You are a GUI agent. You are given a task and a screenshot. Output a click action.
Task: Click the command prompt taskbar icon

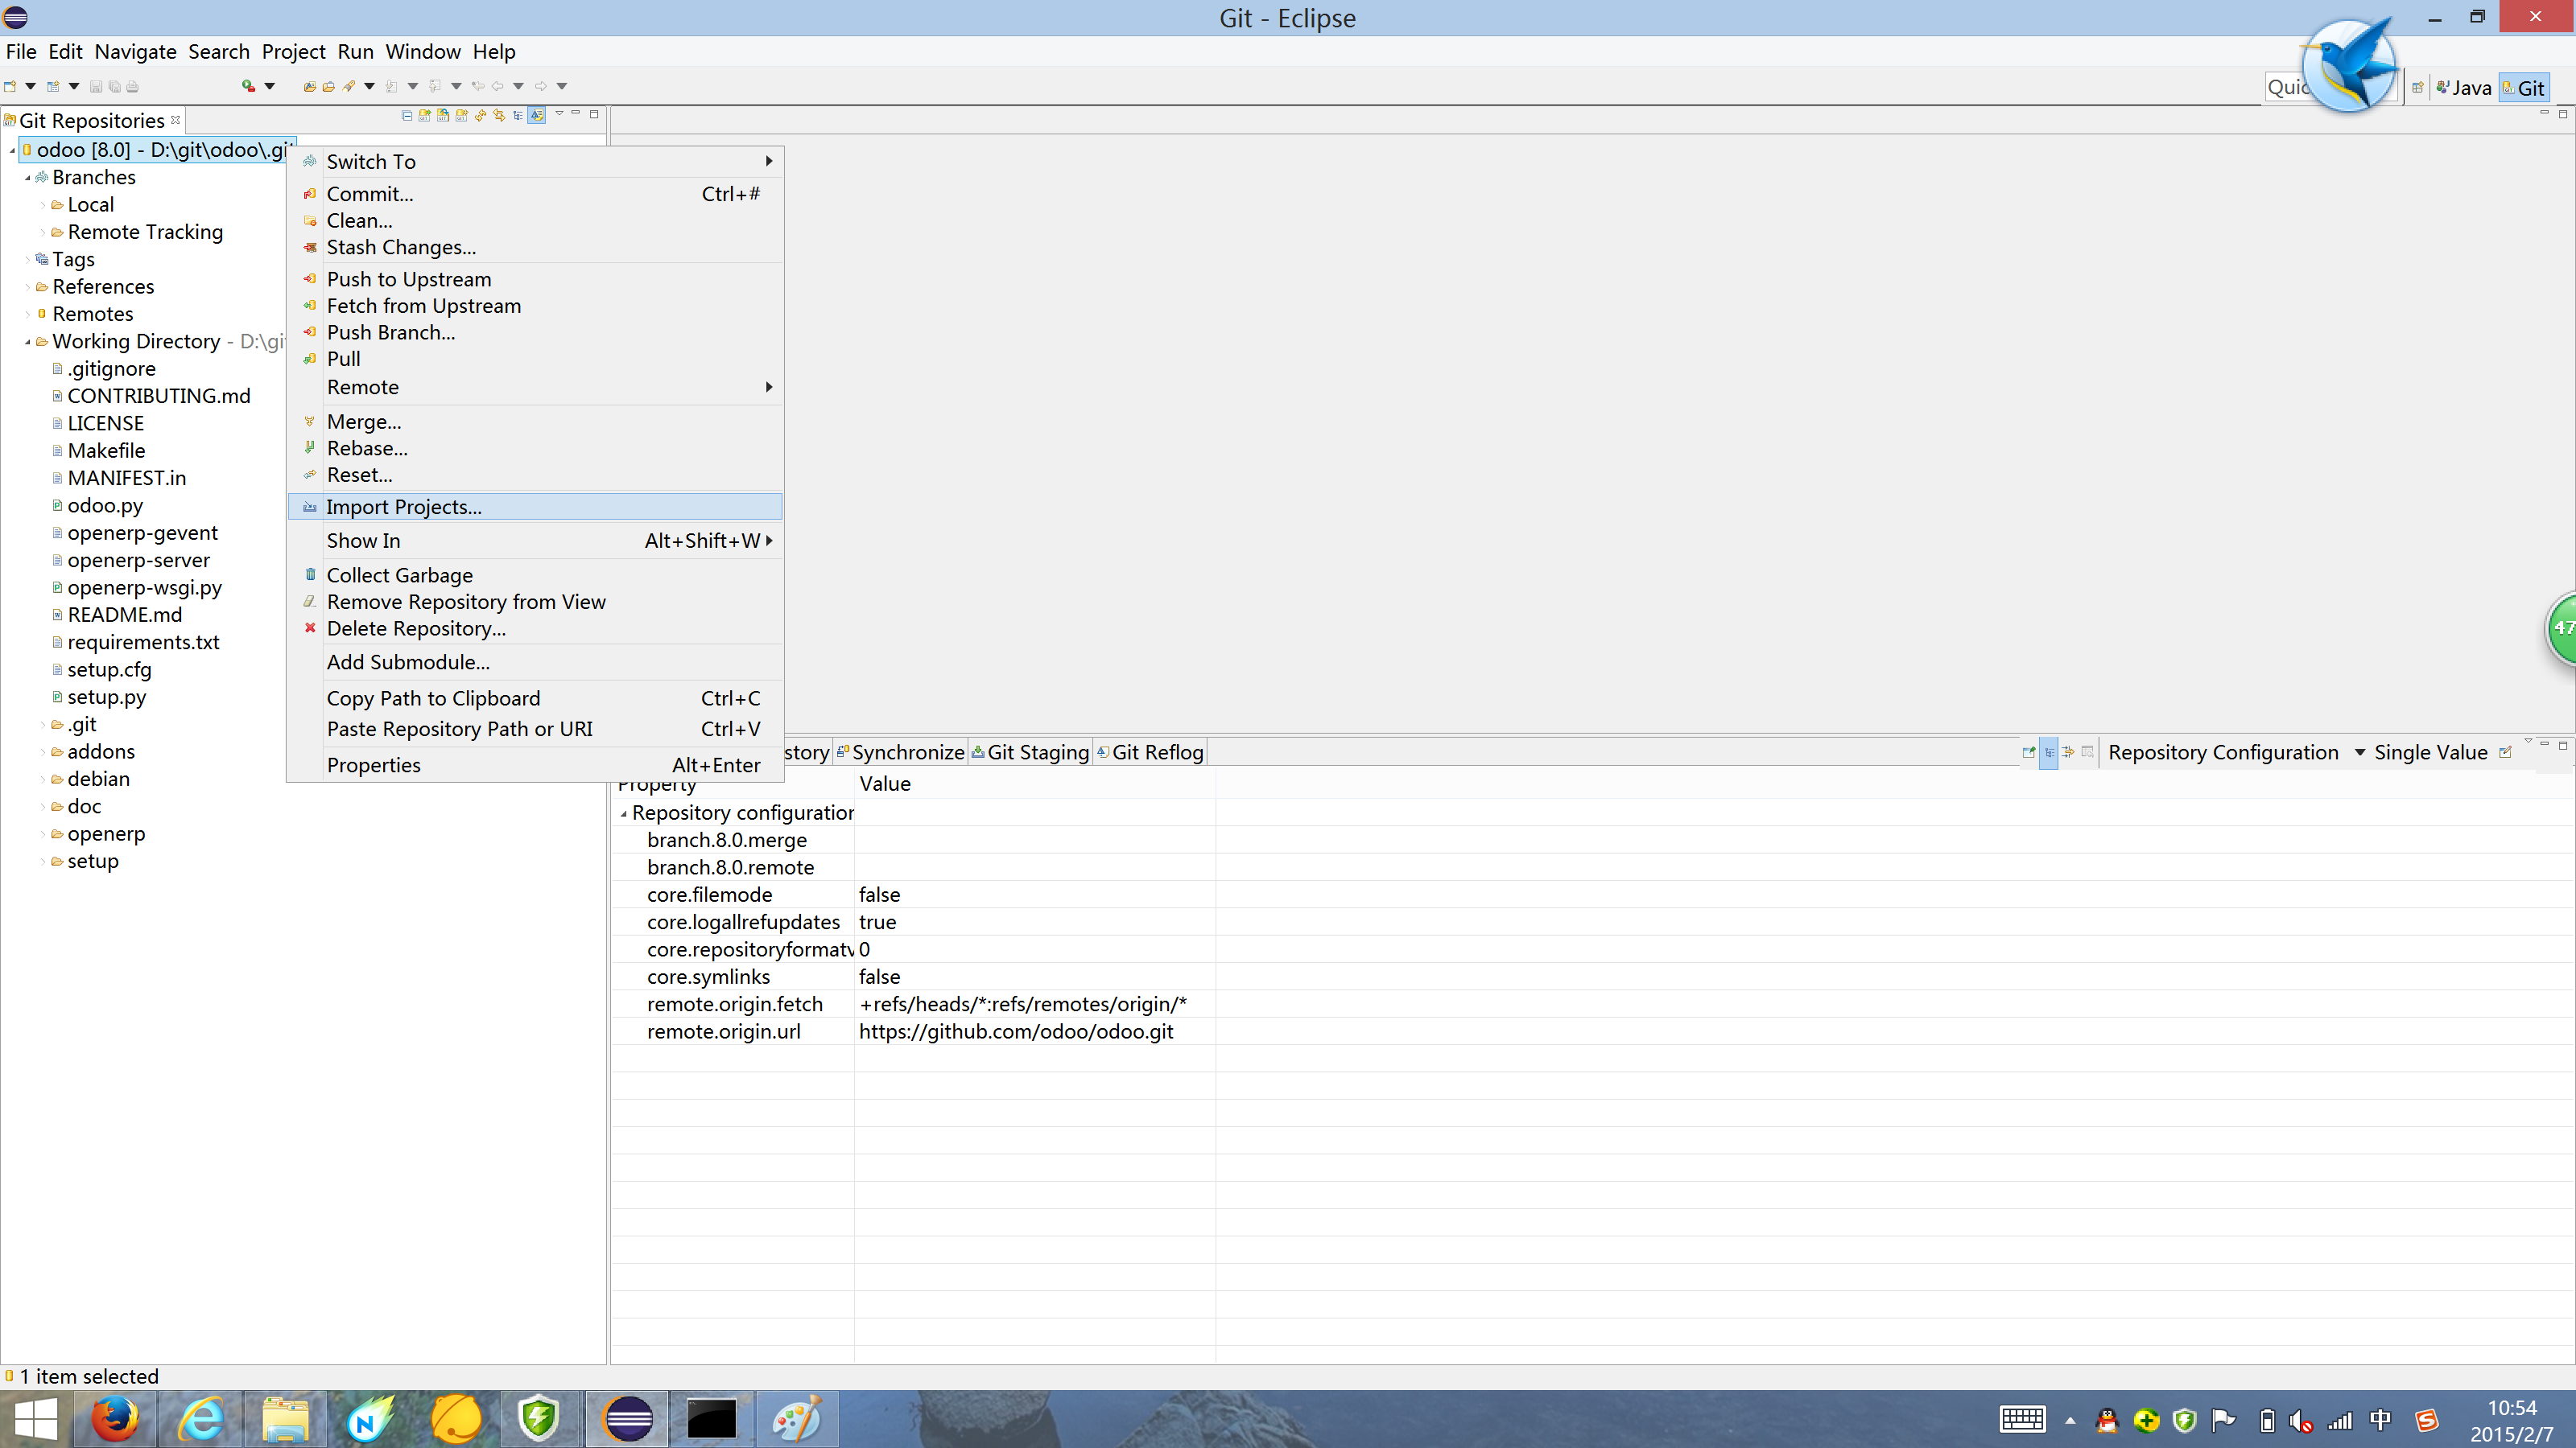pos(712,1419)
